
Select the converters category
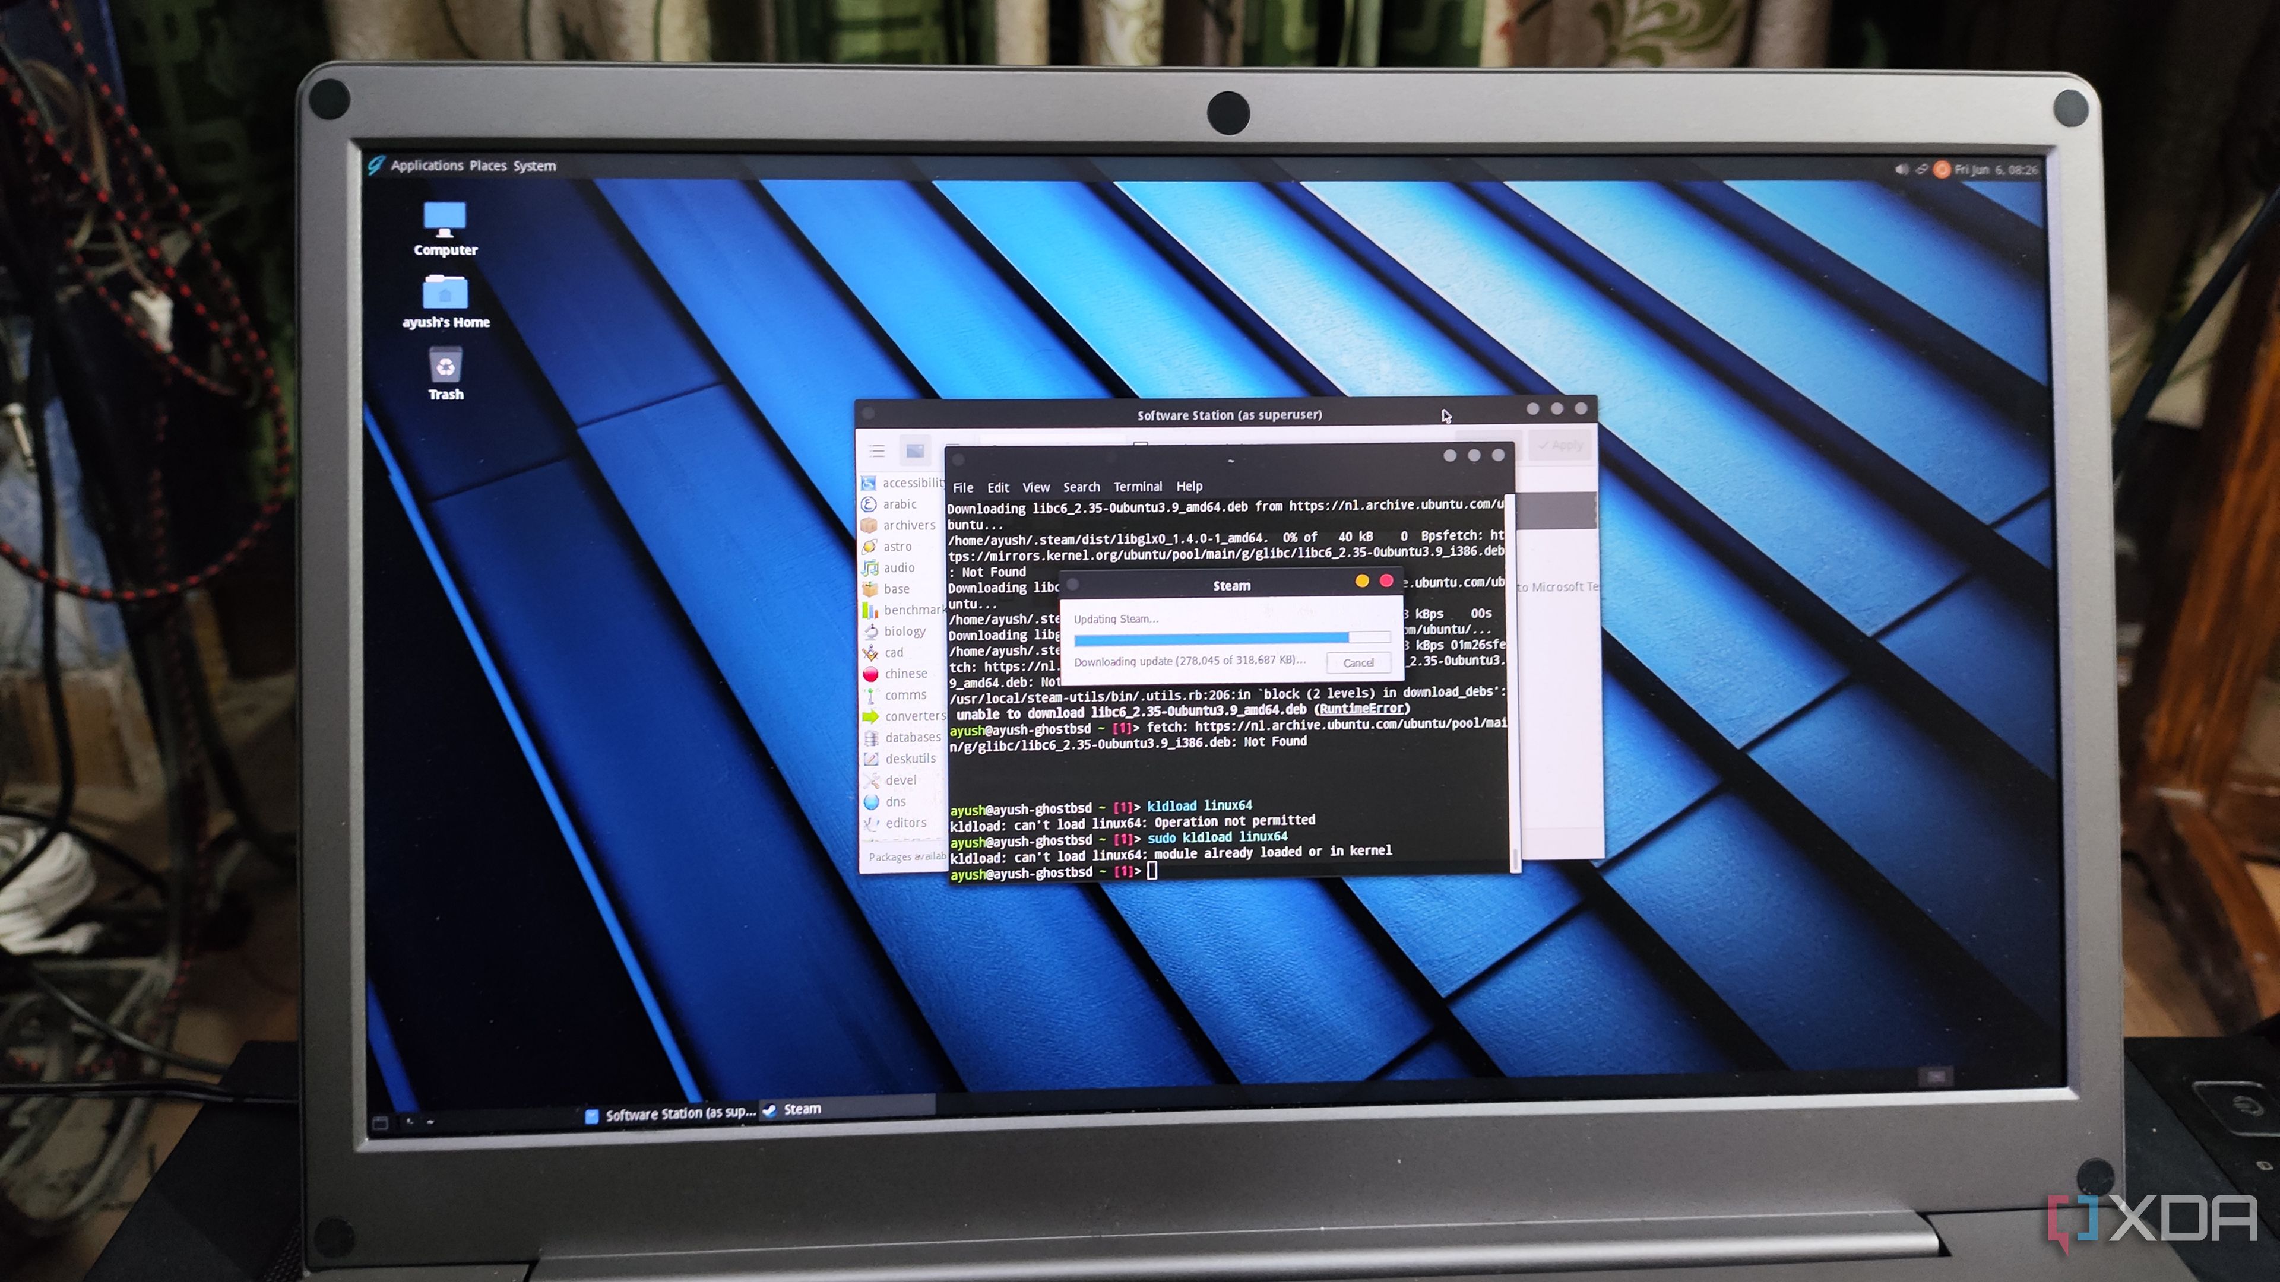coord(904,716)
